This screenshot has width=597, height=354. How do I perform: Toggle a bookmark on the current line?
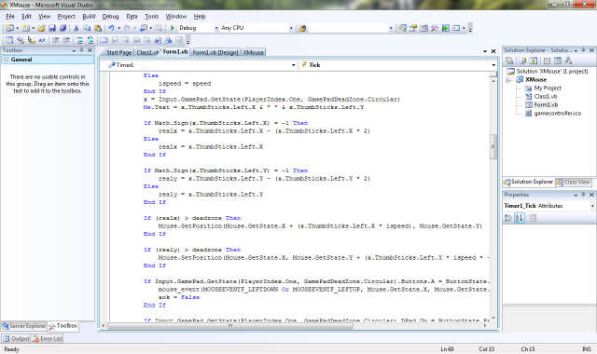[104, 40]
